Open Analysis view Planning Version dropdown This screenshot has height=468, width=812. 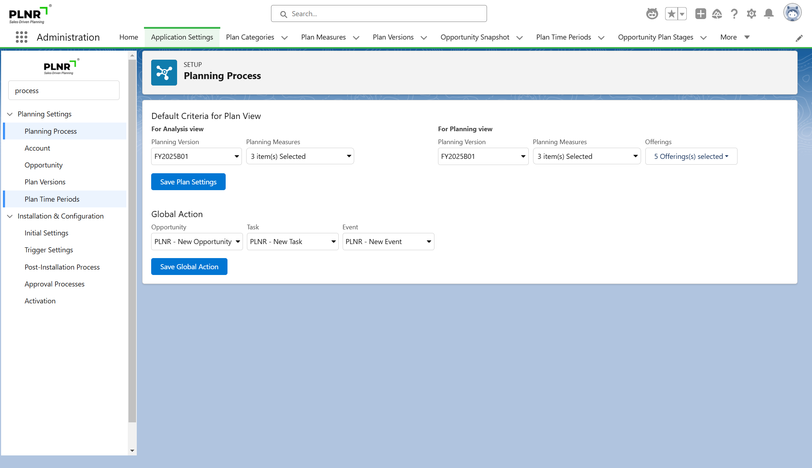coord(196,156)
